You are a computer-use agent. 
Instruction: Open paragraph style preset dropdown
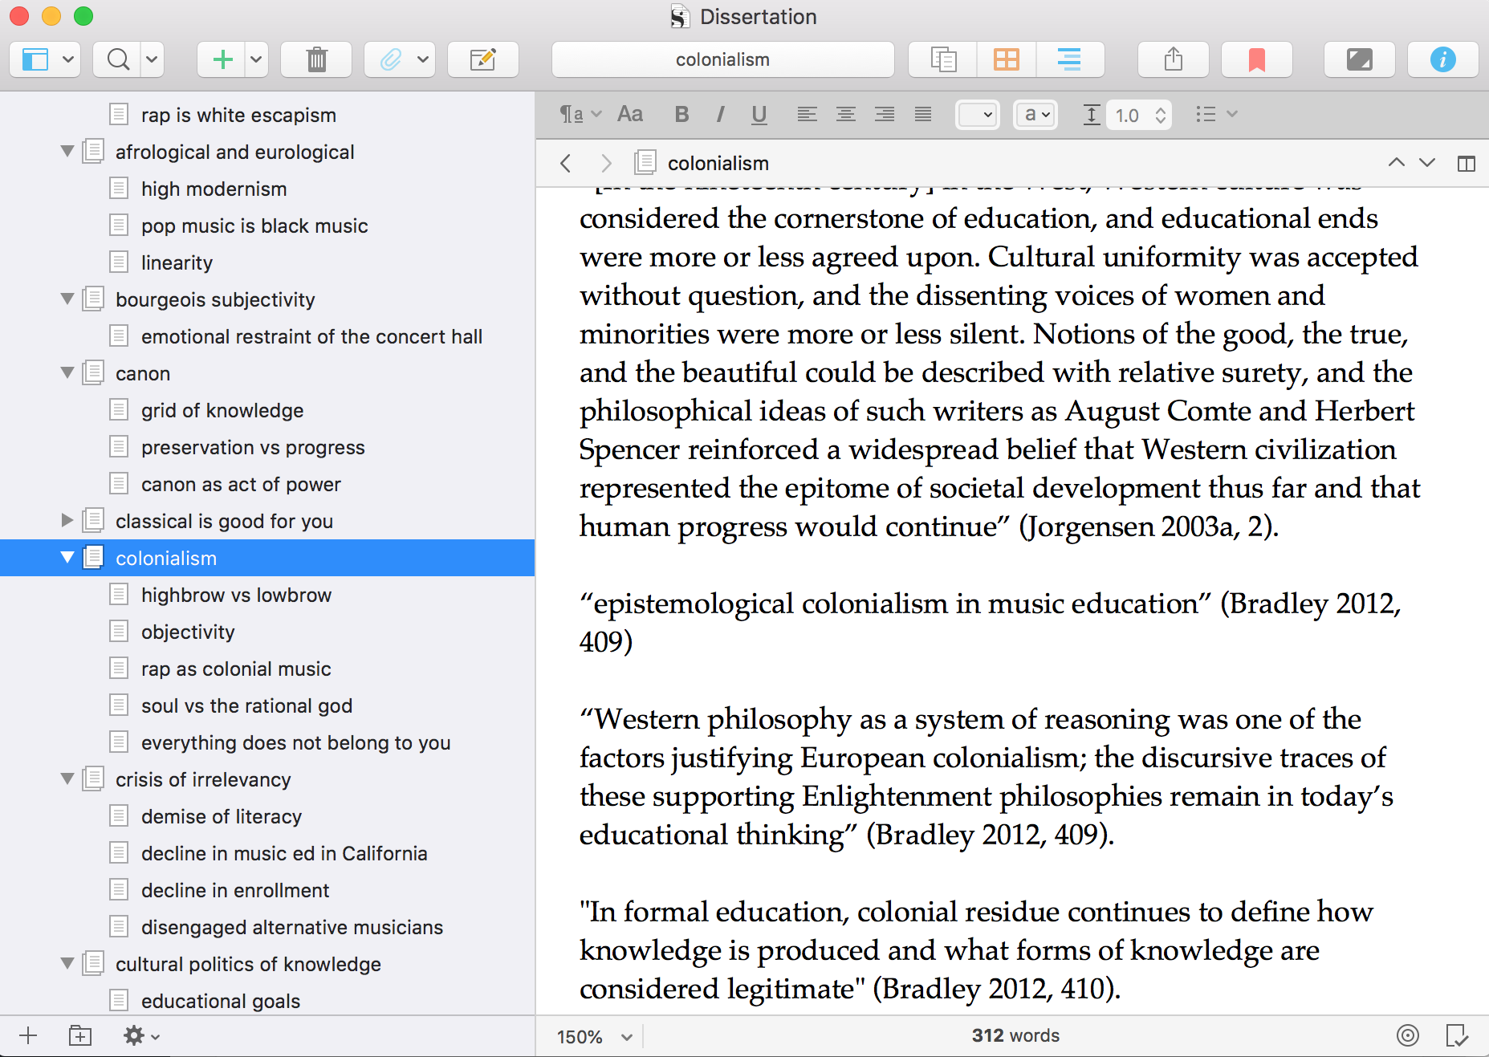coord(580,115)
